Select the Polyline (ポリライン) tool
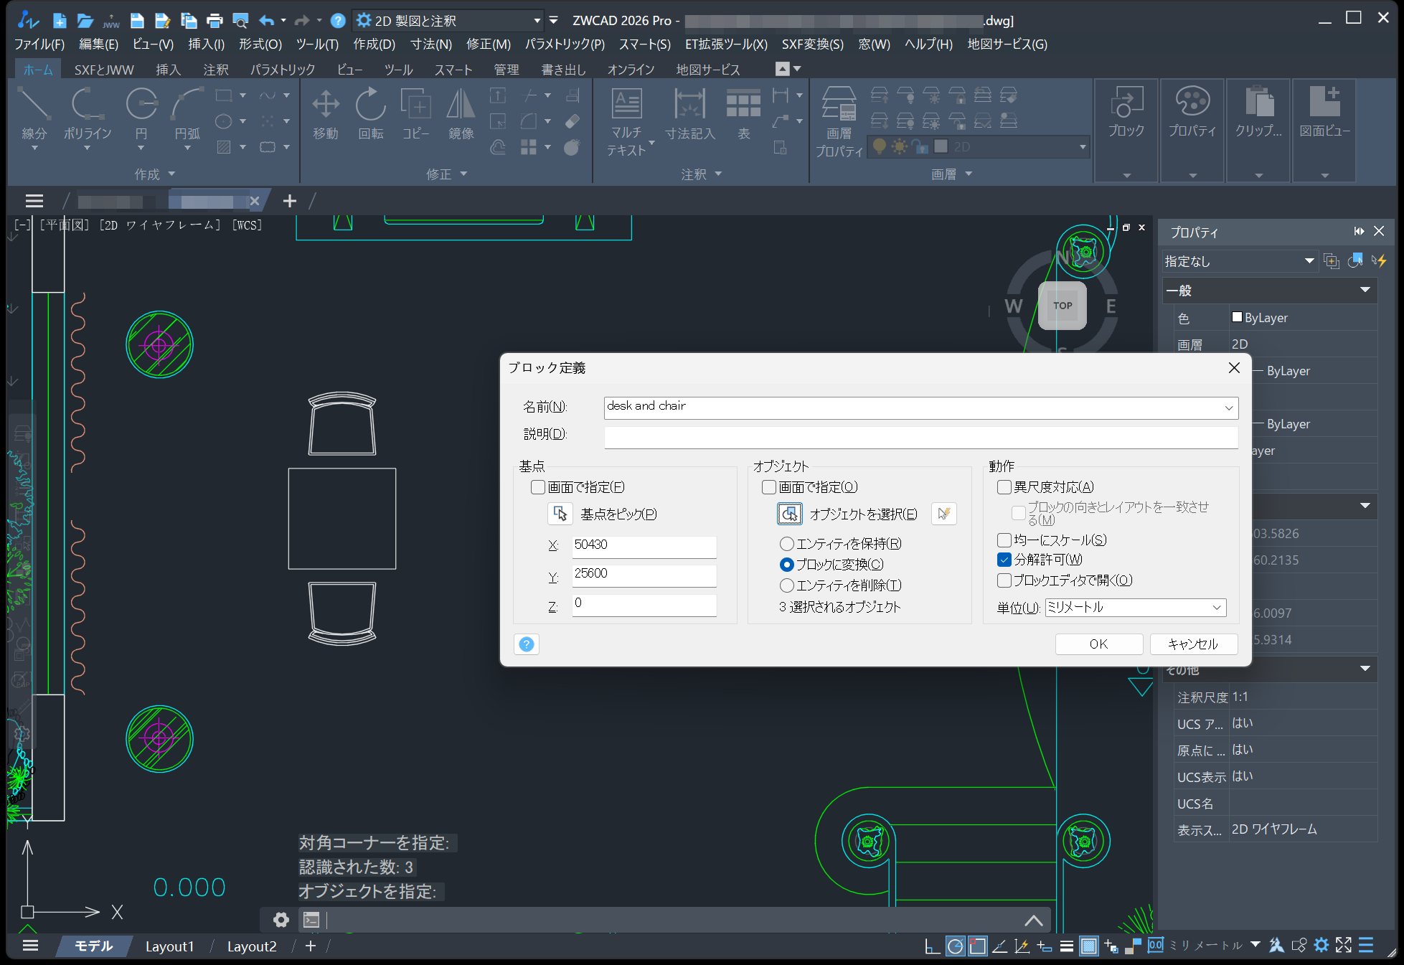This screenshot has width=1404, height=965. [88, 113]
